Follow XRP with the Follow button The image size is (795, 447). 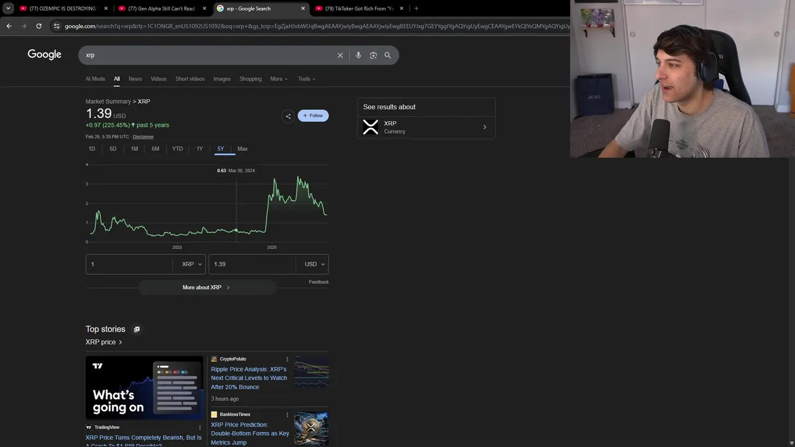[x=313, y=115]
